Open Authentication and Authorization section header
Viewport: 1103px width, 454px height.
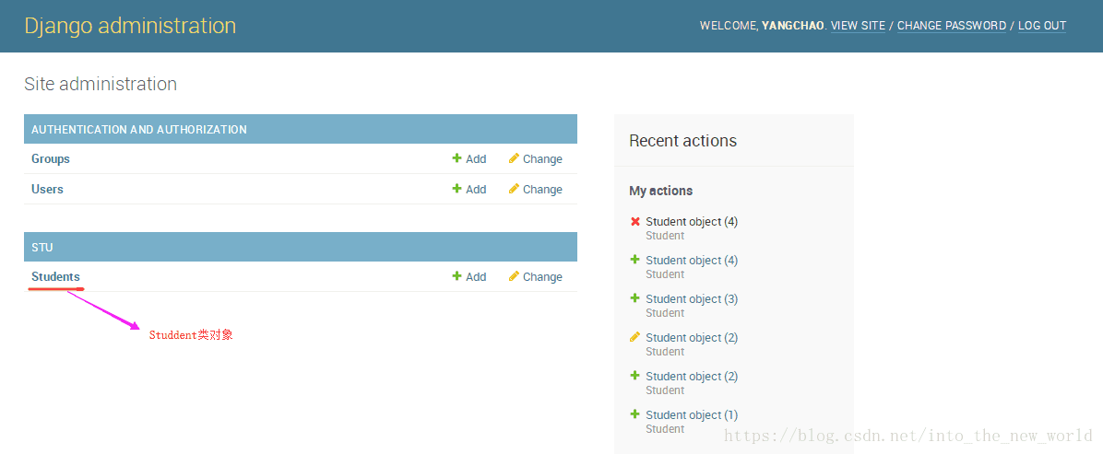[x=139, y=129]
